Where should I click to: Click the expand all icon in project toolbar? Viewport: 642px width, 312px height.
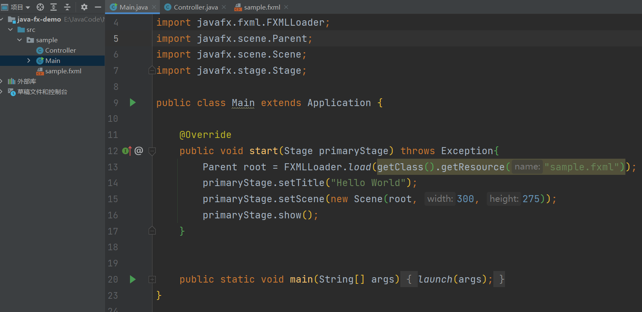click(x=54, y=7)
